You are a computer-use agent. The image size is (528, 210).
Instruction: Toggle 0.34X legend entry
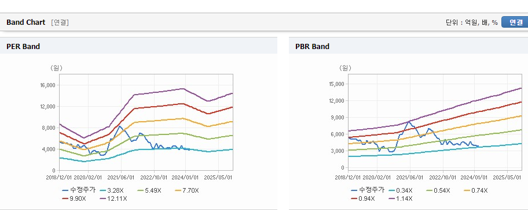(400, 190)
